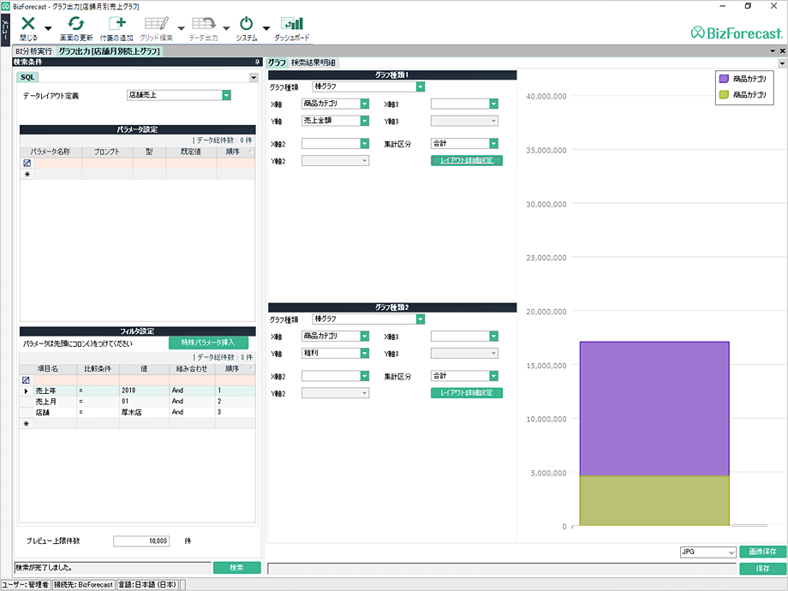Click レイアウト詳細設定 button in グラフ種類1

[x=466, y=161]
